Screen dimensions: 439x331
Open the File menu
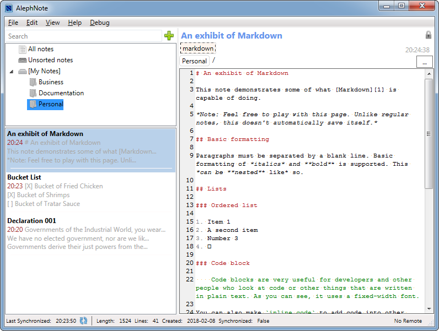(x=13, y=23)
